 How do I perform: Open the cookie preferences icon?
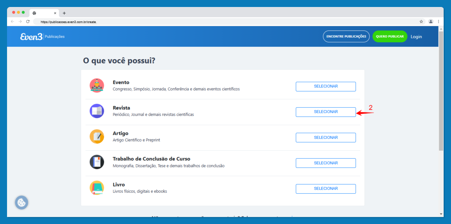coord(21,202)
